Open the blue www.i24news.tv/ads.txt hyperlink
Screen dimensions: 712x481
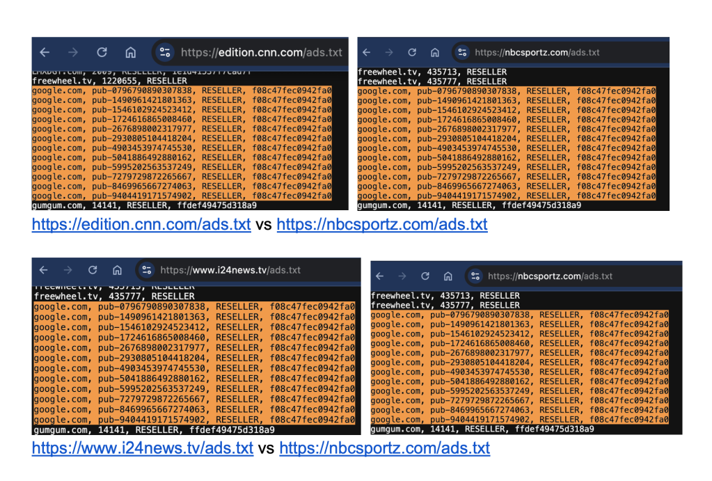point(143,448)
